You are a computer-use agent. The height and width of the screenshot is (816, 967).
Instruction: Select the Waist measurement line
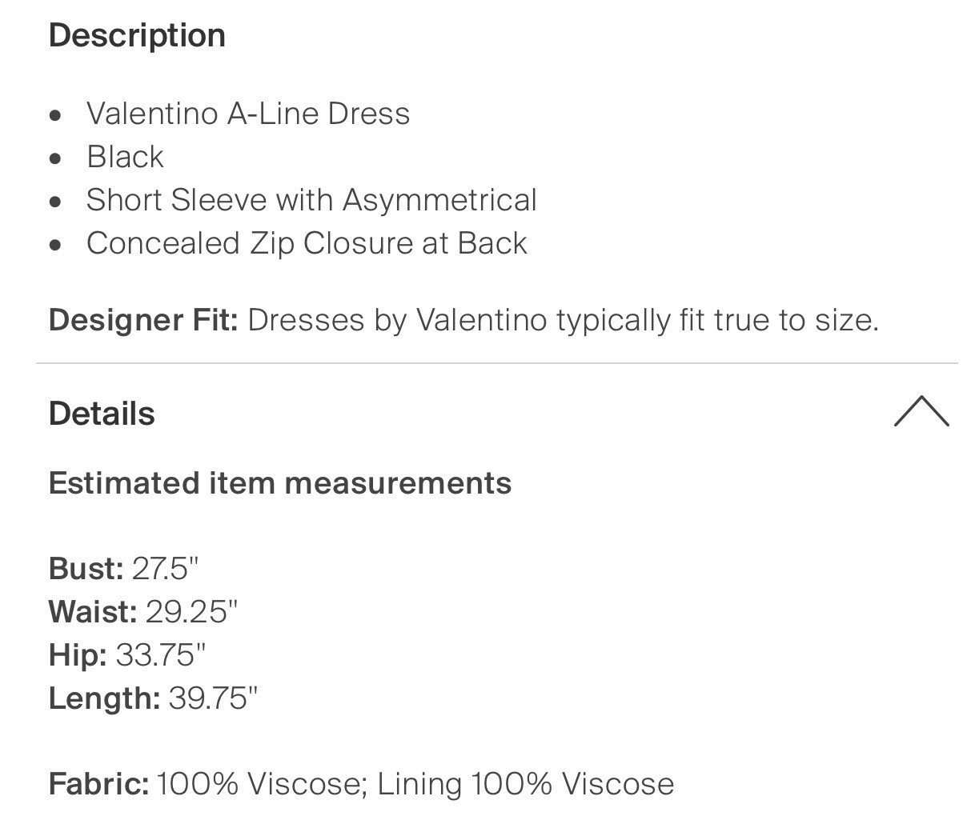pyautogui.click(x=144, y=612)
